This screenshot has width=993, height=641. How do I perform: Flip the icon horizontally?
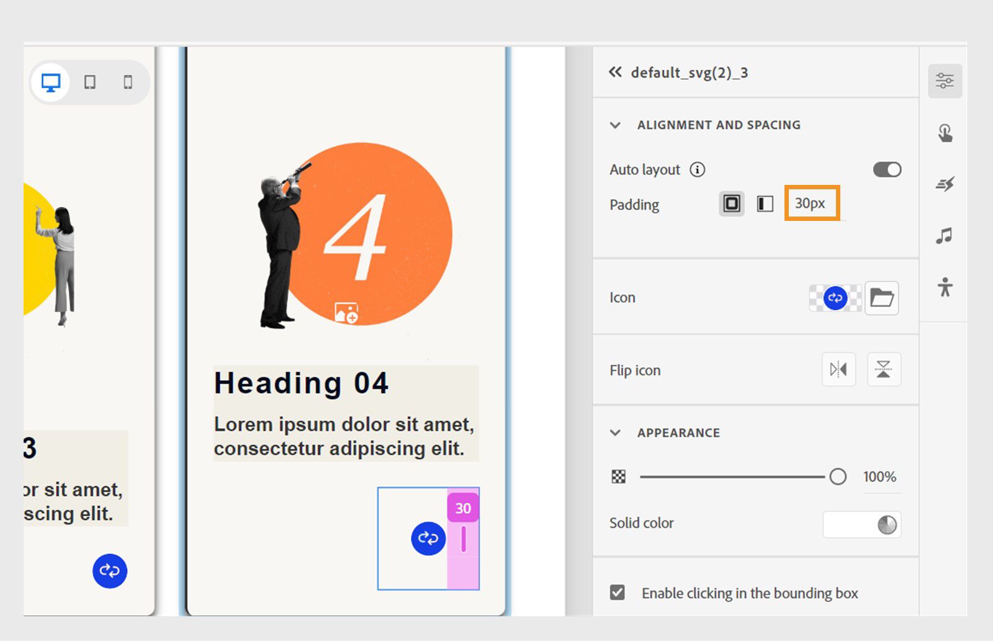pos(838,369)
